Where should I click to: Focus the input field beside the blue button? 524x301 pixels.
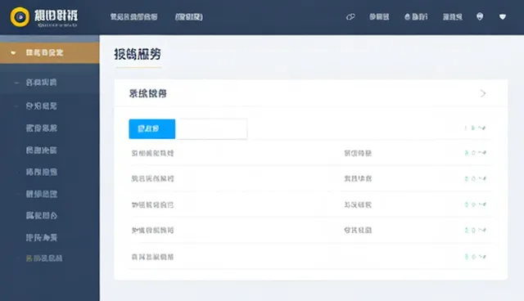point(211,128)
